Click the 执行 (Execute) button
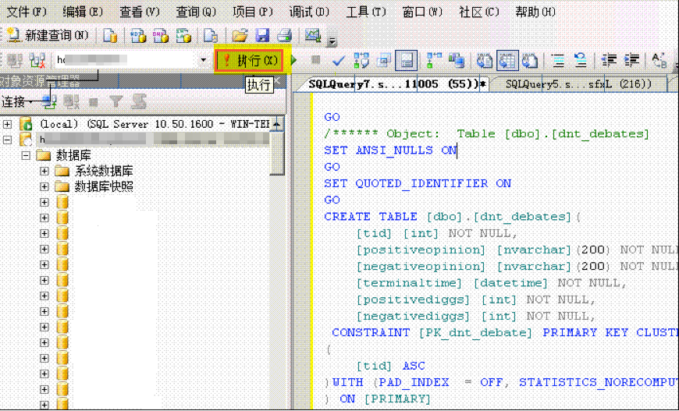The width and height of the screenshot is (679, 411). coord(251,61)
